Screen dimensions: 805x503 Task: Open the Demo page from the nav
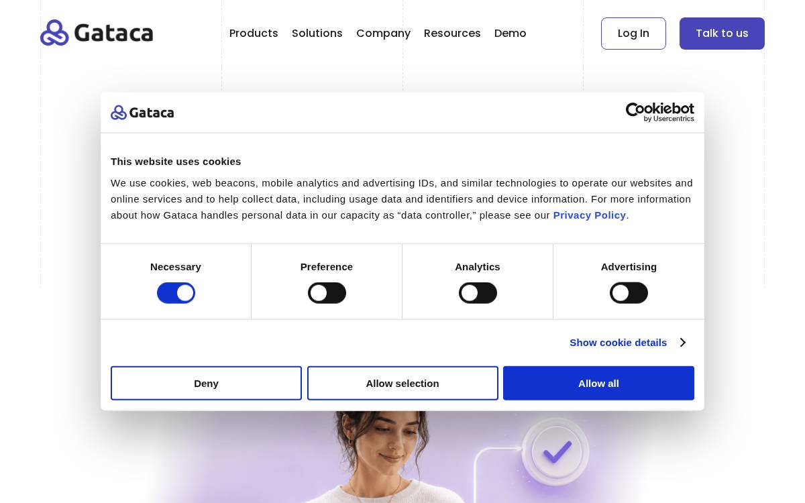[511, 34]
